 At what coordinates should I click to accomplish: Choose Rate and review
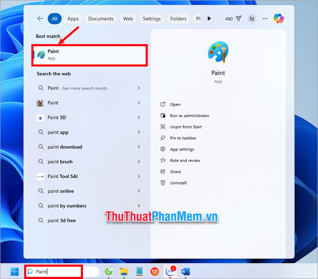[x=185, y=160]
